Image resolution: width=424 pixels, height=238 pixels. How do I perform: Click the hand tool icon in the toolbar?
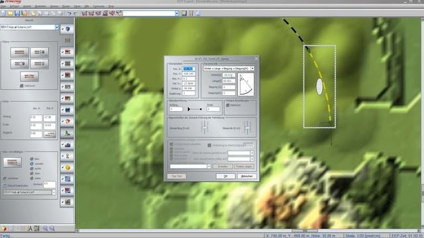click(33, 13)
